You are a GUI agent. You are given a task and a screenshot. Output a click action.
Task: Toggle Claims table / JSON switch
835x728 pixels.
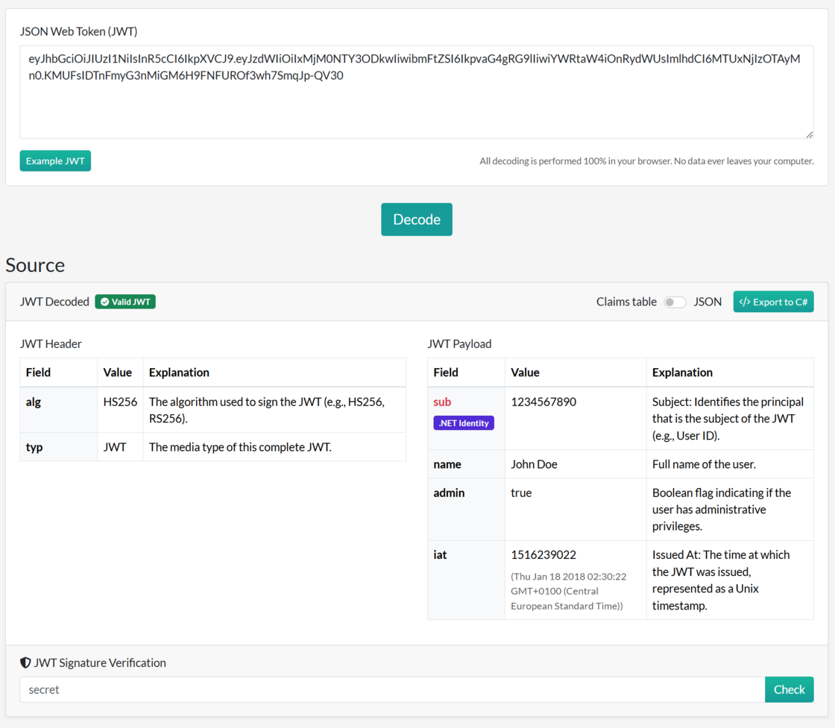[674, 302]
